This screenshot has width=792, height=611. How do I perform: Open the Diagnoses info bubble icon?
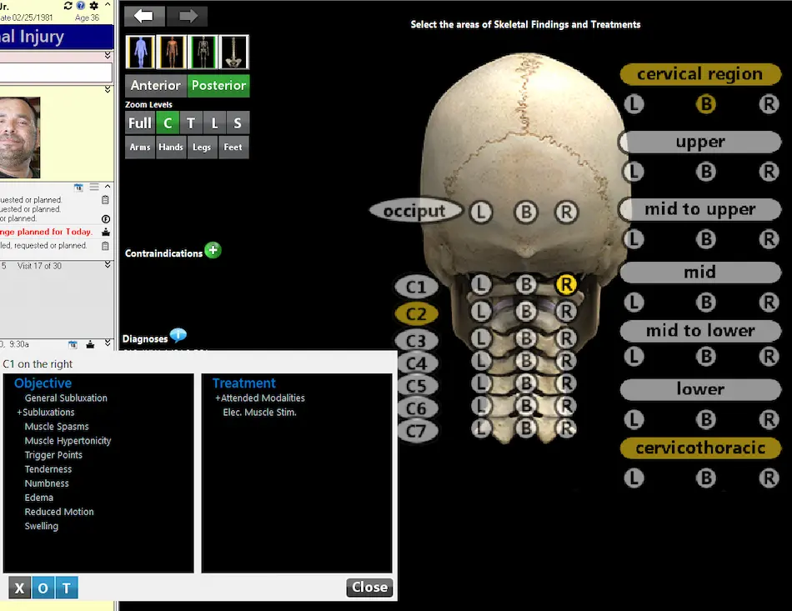click(178, 336)
